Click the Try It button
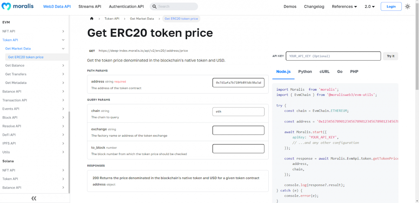Image resolution: width=419 pixels, height=203 pixels. (390, 56)
